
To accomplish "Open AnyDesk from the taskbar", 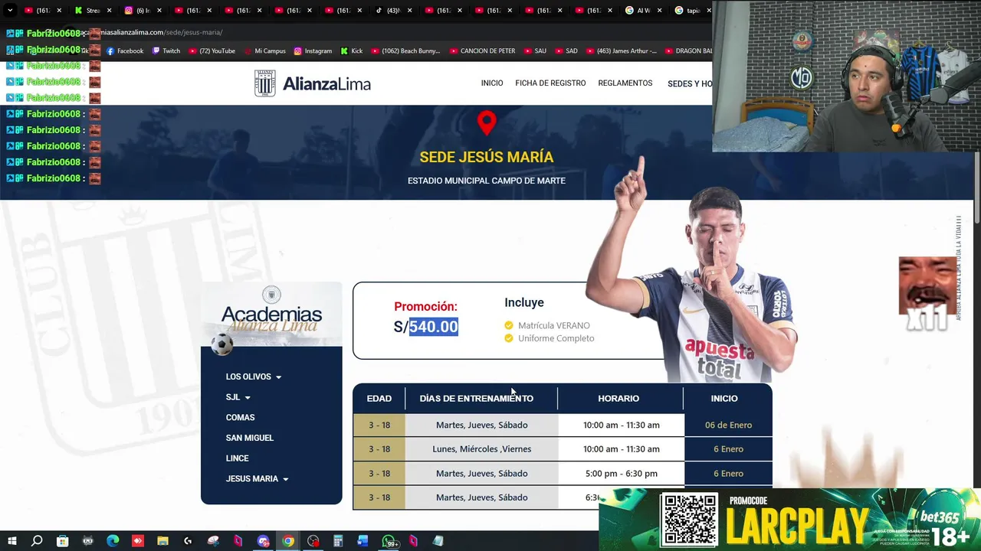I will pos(137,541).
